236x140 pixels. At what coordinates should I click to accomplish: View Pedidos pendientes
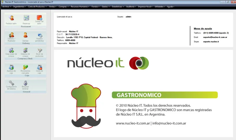click(x=40, y=38)
